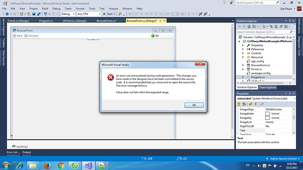Open ImageIndex swatch box in Properties
This screenshot has height=170, width=303.
pos(267,113)
